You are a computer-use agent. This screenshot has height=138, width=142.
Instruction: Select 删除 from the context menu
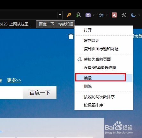104,86
